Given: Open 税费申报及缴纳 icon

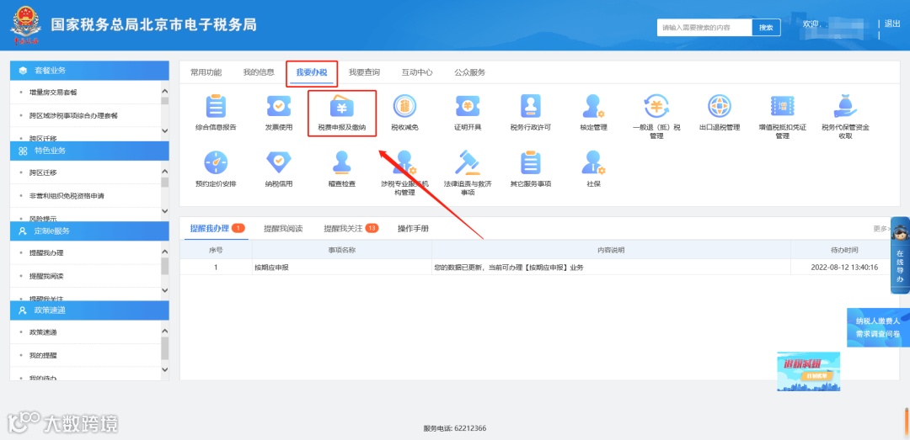Looking at the screenshot, I should point(342,106).
